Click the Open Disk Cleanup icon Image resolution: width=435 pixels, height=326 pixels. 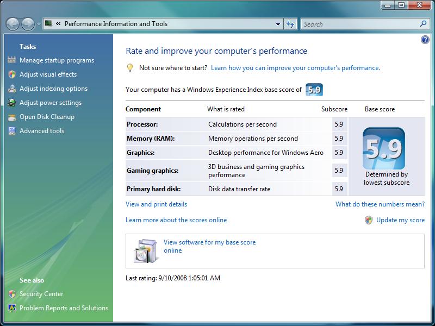click(11, 117)
